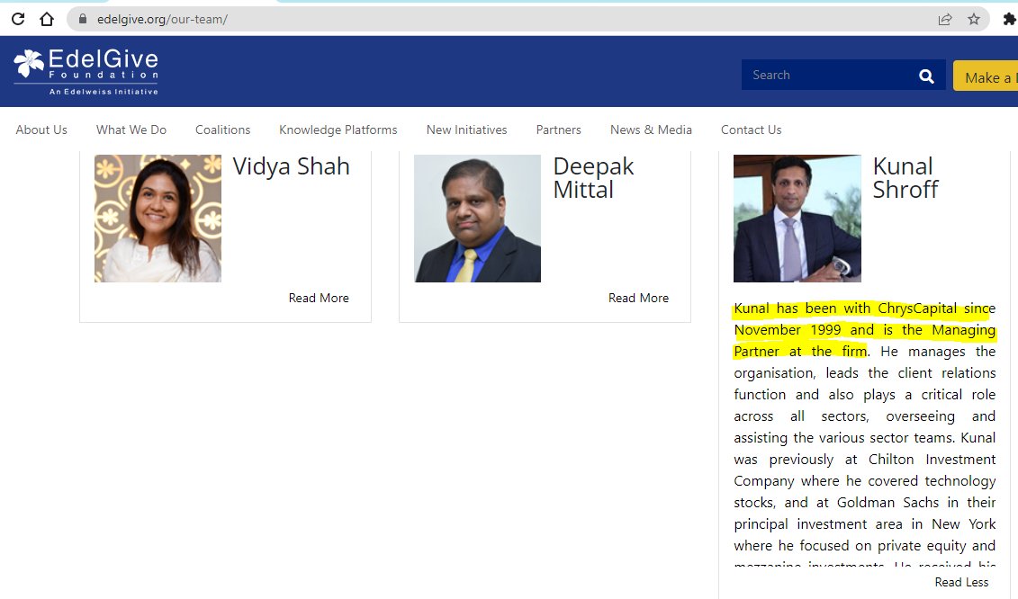1018x599 pixels.
Task: Click the yellow Make a donation button
Action: [x=986, y=76]
